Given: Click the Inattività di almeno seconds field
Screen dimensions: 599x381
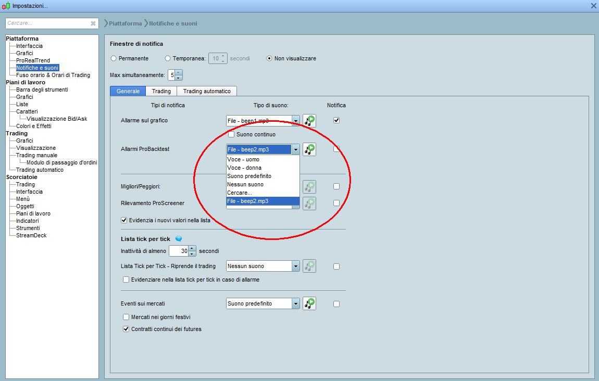Looking at the screenshot, I should pyautogui.click(x=179, y=251).
